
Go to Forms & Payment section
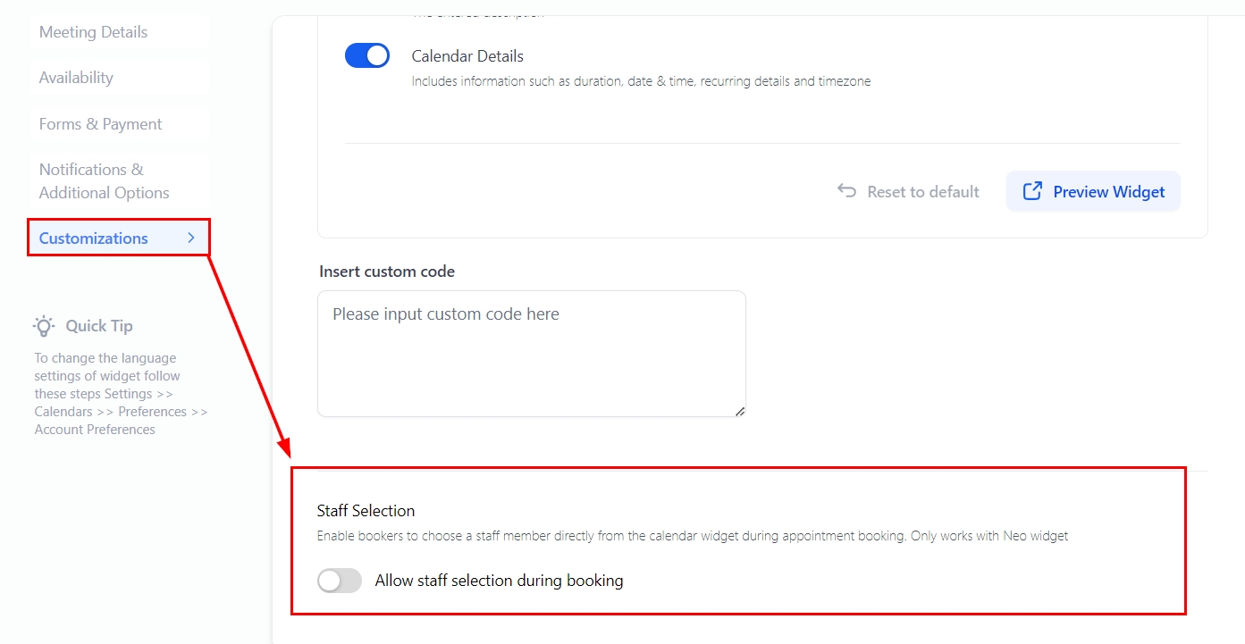click(100, 124)
